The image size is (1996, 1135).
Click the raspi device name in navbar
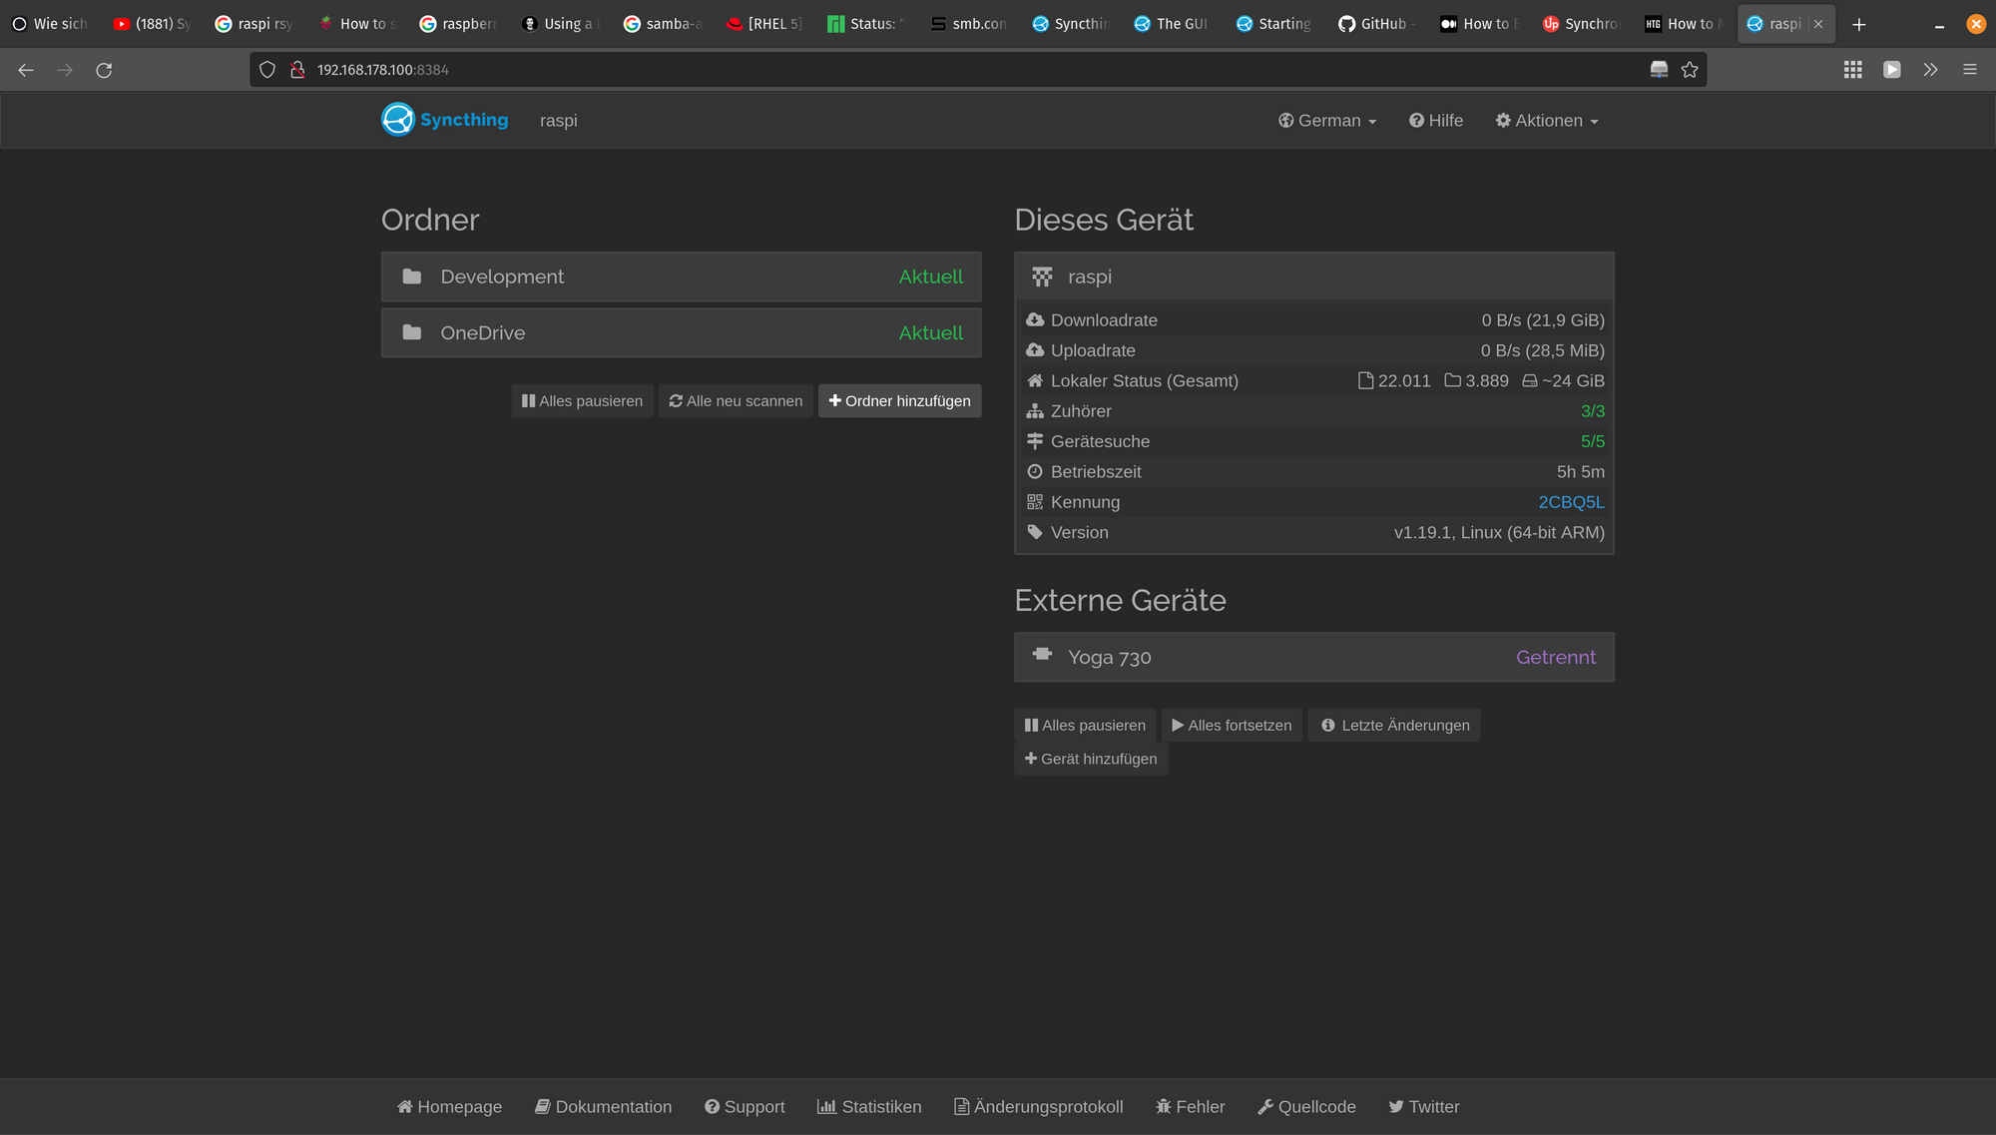pyautogui.click(x=558, y=121)
